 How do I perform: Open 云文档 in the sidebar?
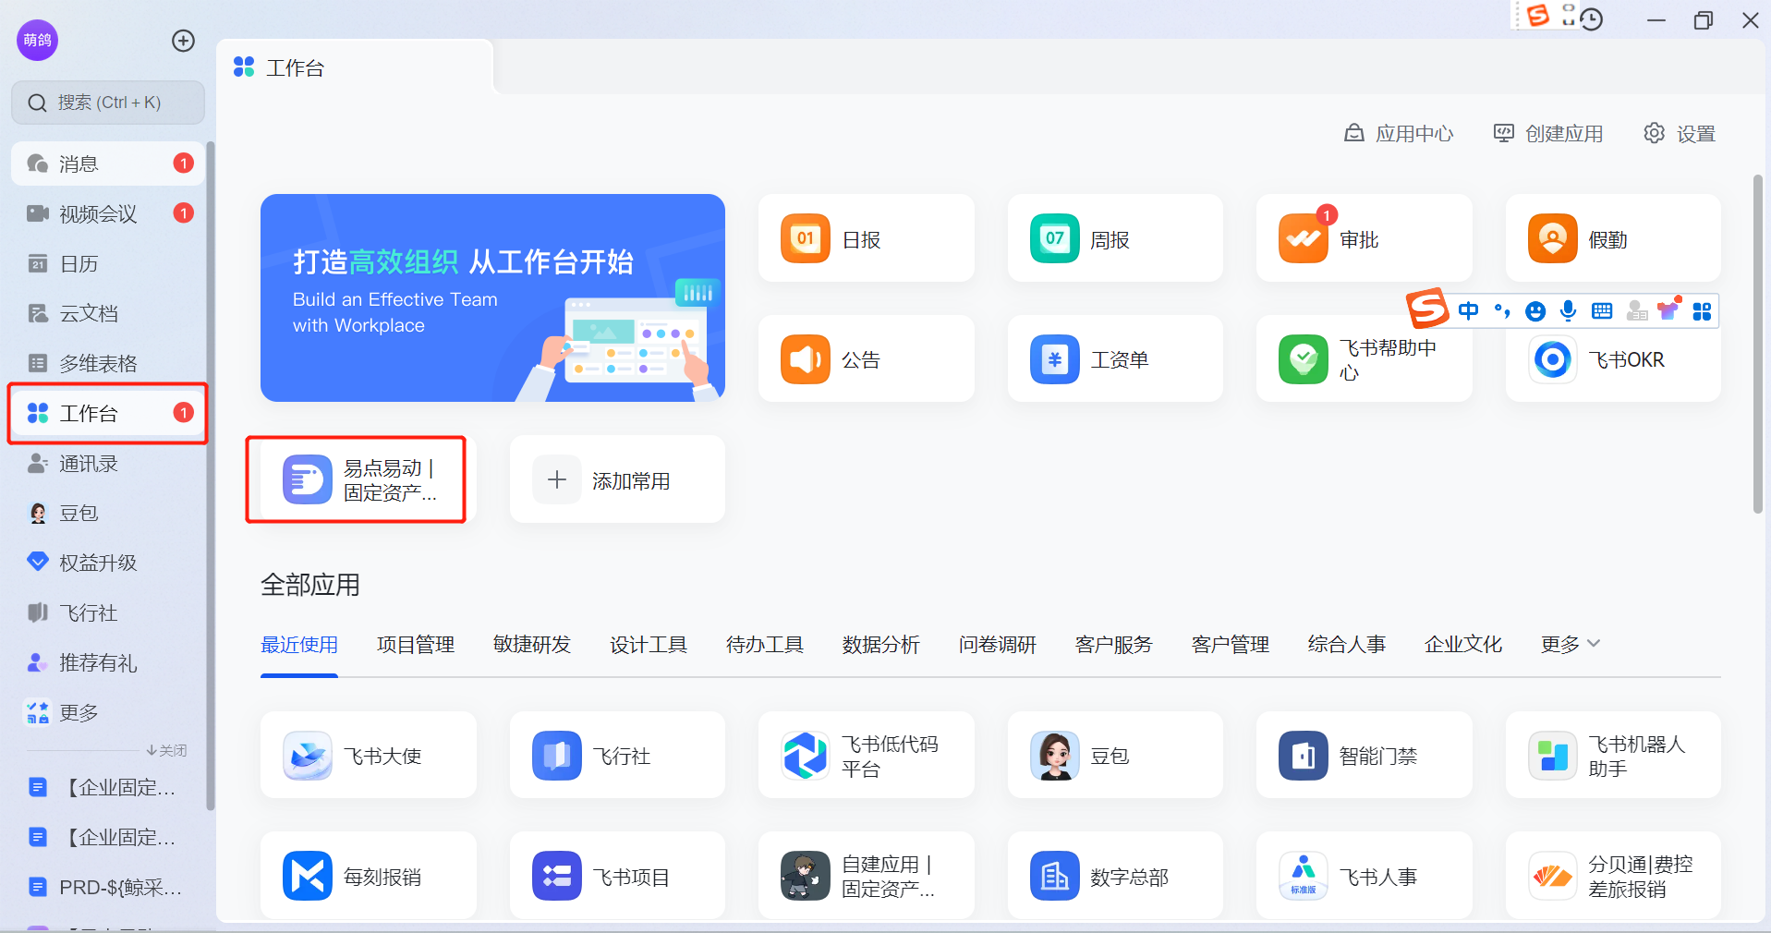(108, 313)
